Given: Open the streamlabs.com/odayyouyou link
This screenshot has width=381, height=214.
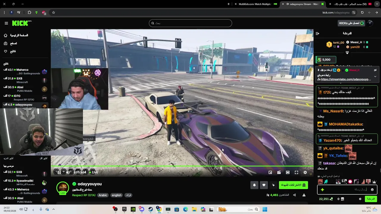Looking at the screenshot, I should click(x=346, y=79).
